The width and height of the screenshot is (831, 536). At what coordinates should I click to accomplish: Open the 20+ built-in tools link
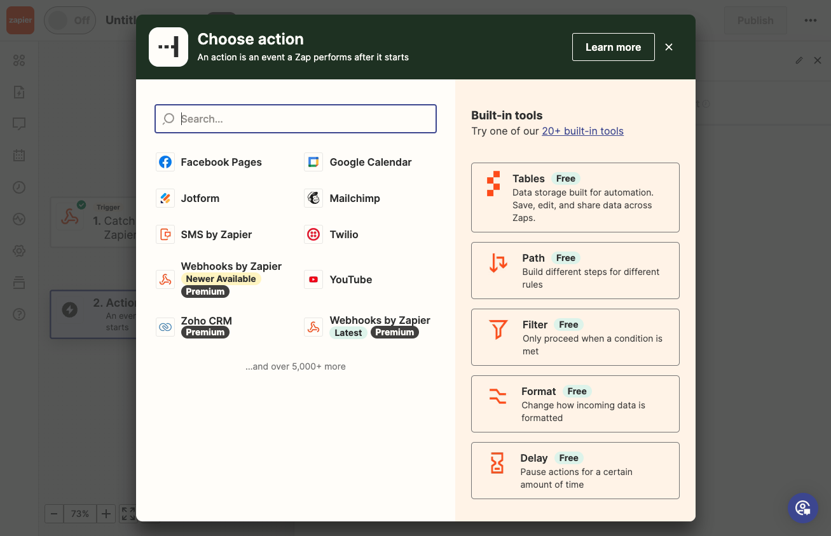[x=582, y=131]
